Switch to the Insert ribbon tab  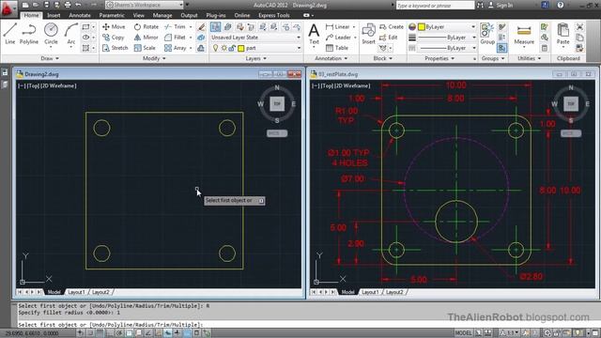click(54, 15)
